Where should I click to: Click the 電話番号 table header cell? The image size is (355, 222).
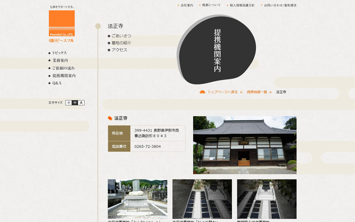click(x=119, y=147)
